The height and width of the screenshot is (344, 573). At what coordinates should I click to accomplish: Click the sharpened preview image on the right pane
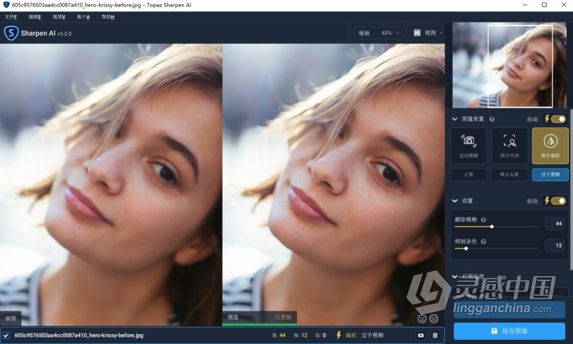point(333,185)
